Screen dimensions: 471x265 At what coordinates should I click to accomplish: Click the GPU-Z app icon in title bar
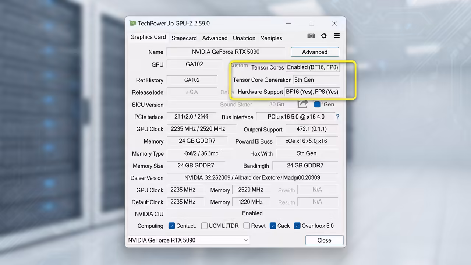point(132,23)
